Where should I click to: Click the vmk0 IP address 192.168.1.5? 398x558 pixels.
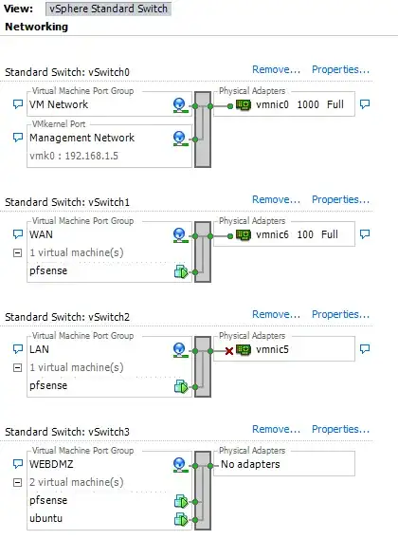[91, 156]
